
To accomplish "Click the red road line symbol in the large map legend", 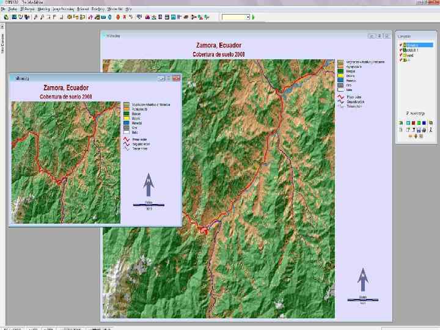I will pos(340,97).
